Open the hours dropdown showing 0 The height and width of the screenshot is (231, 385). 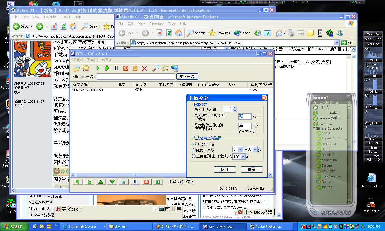pyautogui.click(x=240, y=149)
